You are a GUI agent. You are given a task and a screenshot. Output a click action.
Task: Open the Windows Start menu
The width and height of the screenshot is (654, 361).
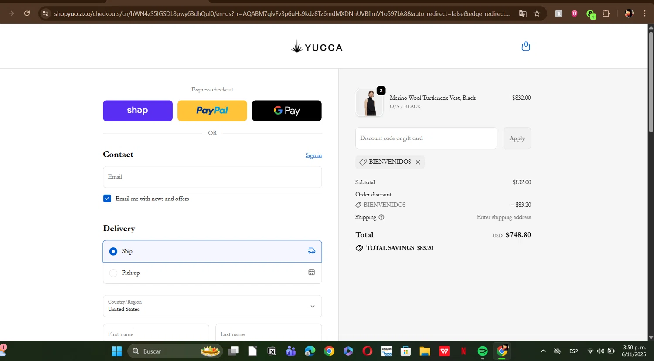[x=117, y=351]
